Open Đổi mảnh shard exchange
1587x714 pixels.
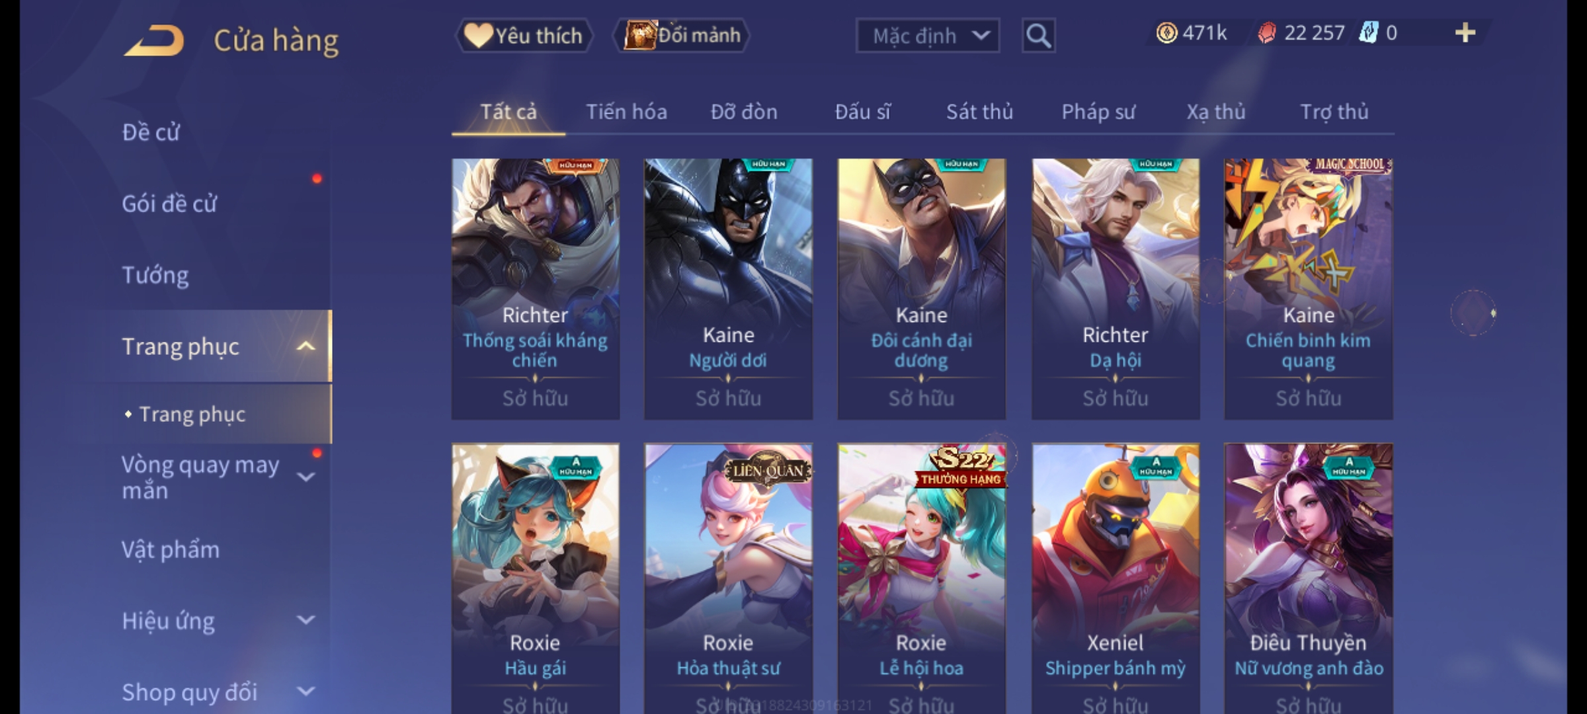pyautogui.click(x=682, y=36)
